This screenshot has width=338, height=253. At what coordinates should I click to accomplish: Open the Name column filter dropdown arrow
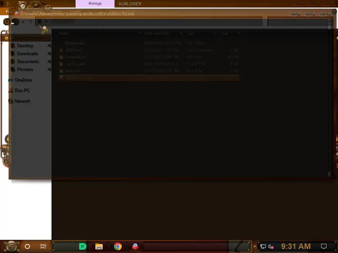pyautogui.click(x=139, y=33)
